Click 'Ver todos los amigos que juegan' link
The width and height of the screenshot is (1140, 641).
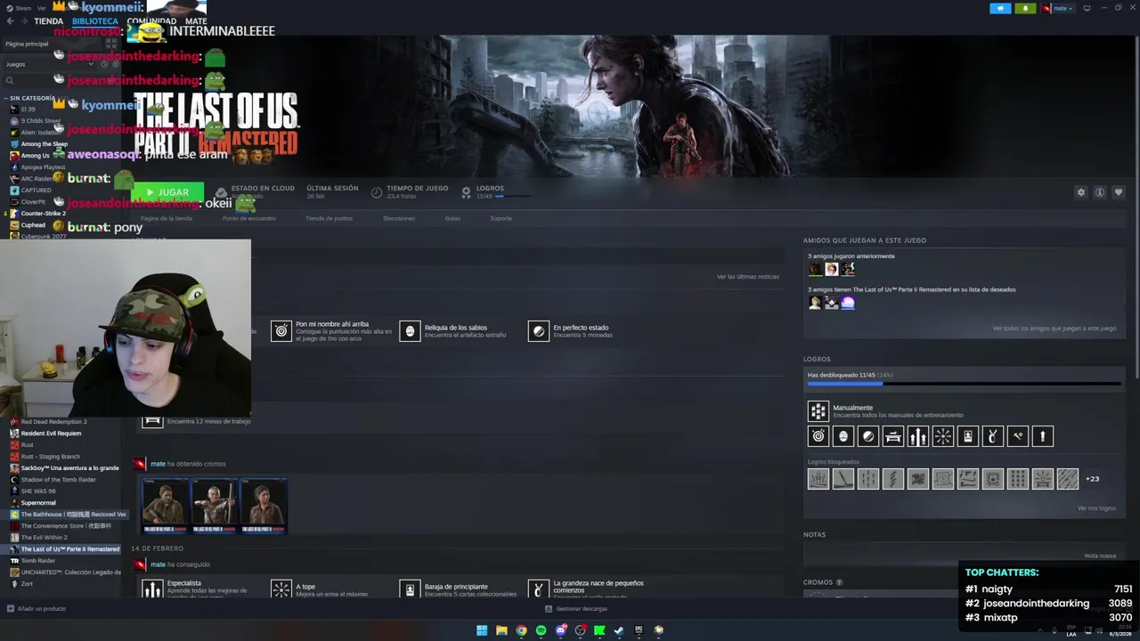pyautogui.click(x=1054, y=329)
